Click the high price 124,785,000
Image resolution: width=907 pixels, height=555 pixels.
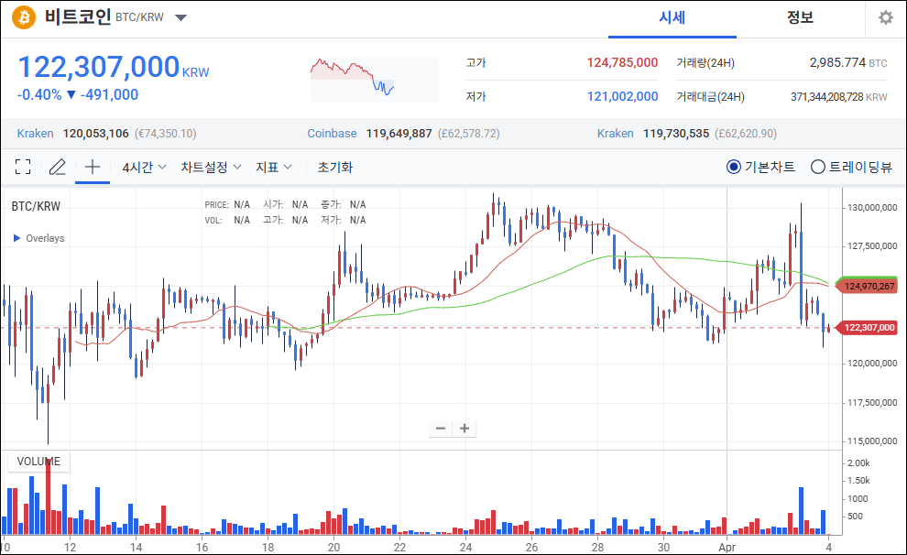[x=622, y=62]
